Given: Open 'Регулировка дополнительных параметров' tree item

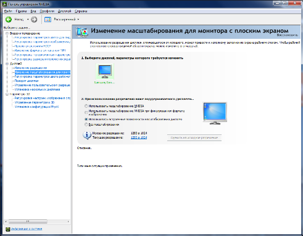Looking at the screenshot, I should (x=43, y=55).
